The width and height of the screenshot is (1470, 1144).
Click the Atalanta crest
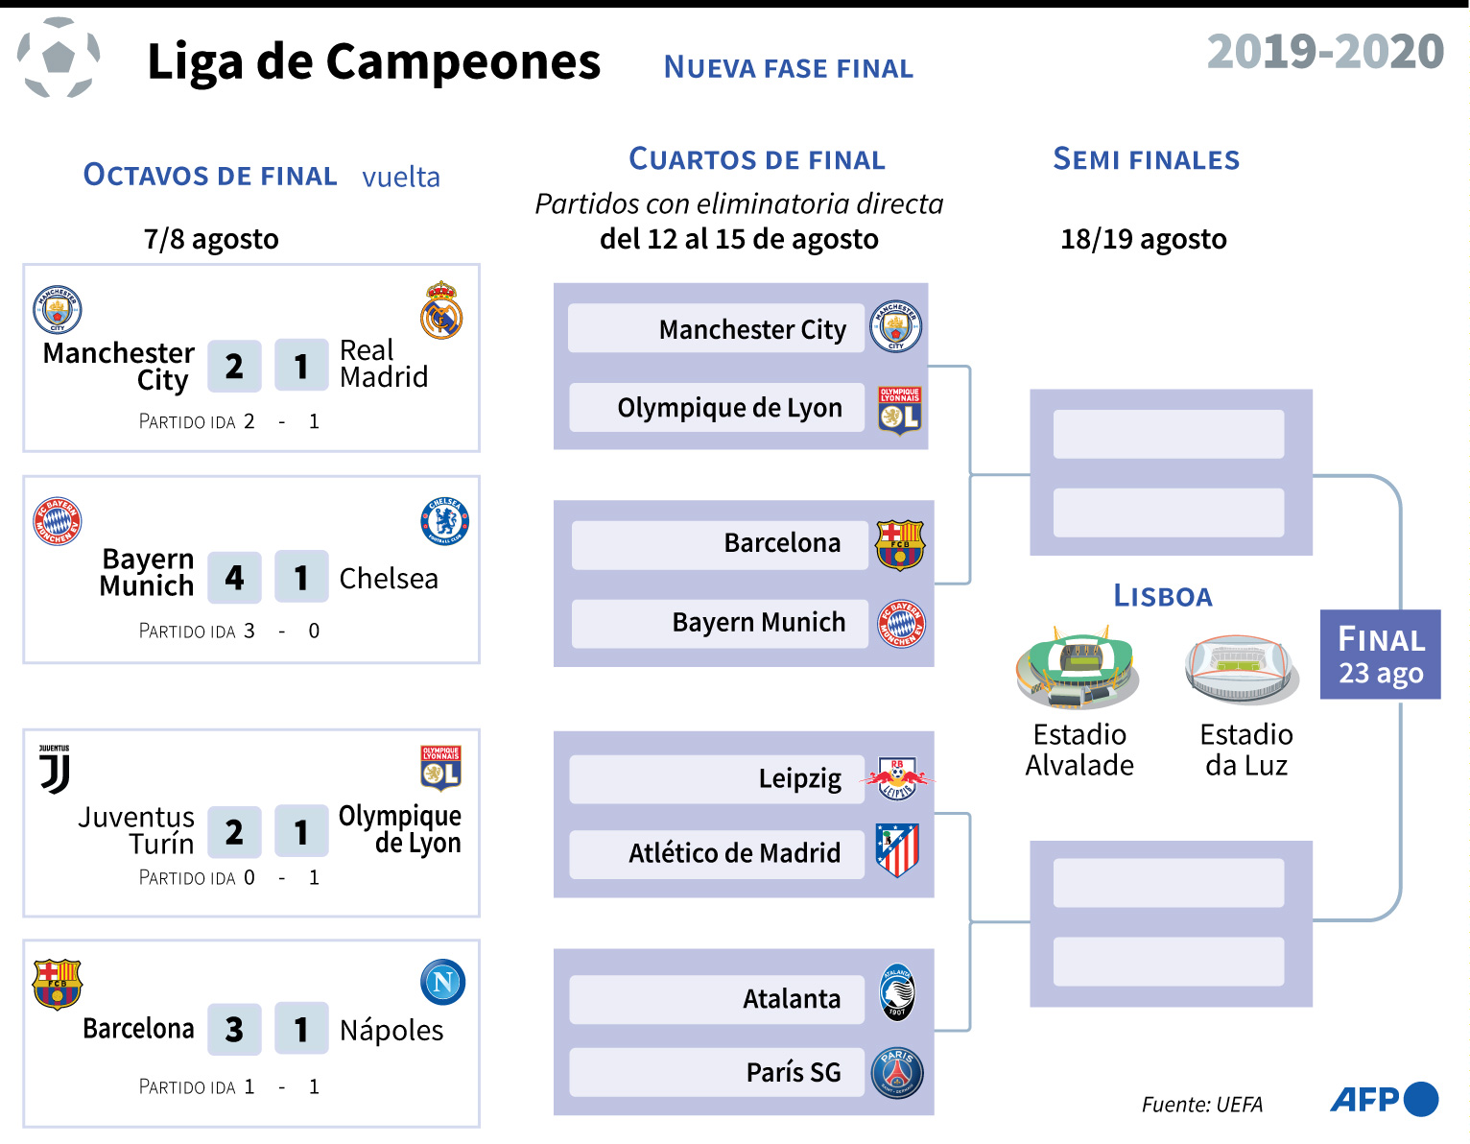pos(897,993)
